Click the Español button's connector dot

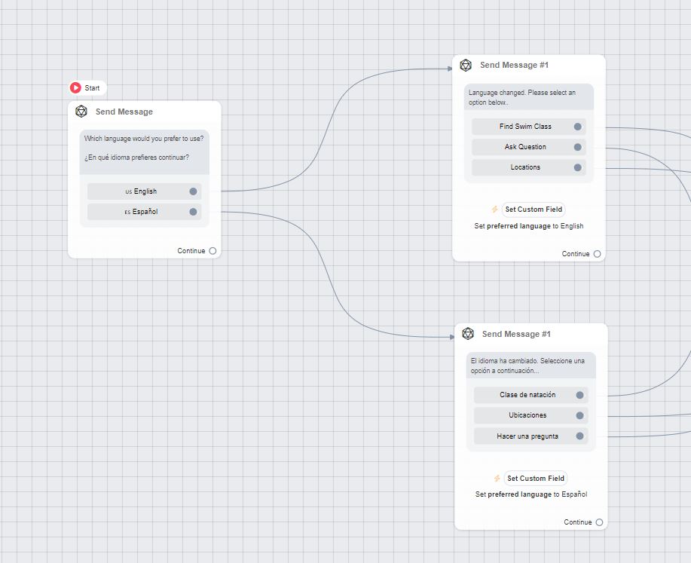pyautogui.click(x=193, y=212)
